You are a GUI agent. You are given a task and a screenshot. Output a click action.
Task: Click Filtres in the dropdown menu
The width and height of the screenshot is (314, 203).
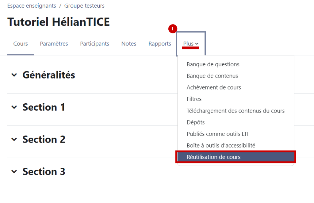pos(236,99)
